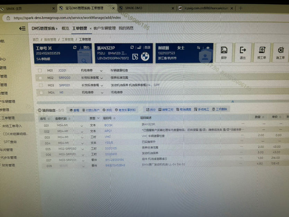Collapse the left sidebar with the arrow-menu icon

click(22, 28)
